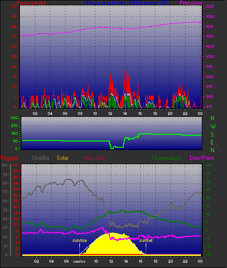Select the Max solar legend label
This screenshot has width=227, height=268.
pyautogui.click(x=94, y=158)
